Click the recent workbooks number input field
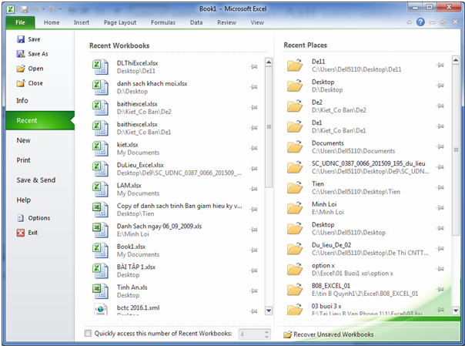The image size is (465, 346). click(x=251, y=334)
